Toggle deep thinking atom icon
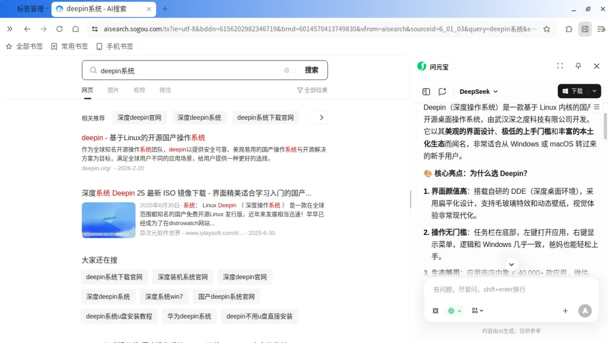 [436, 311]
